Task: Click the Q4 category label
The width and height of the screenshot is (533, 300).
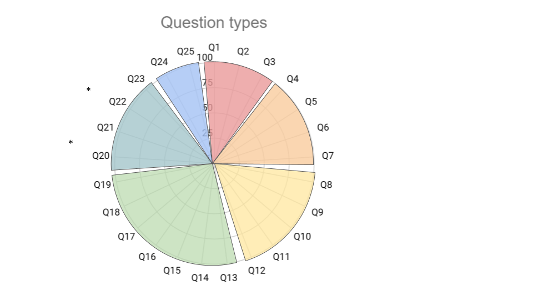Action: [x=293, y=79]
